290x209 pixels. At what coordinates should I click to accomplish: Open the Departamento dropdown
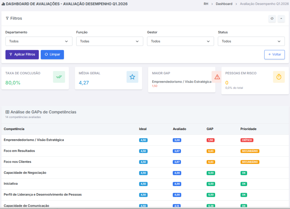[39, 41]
